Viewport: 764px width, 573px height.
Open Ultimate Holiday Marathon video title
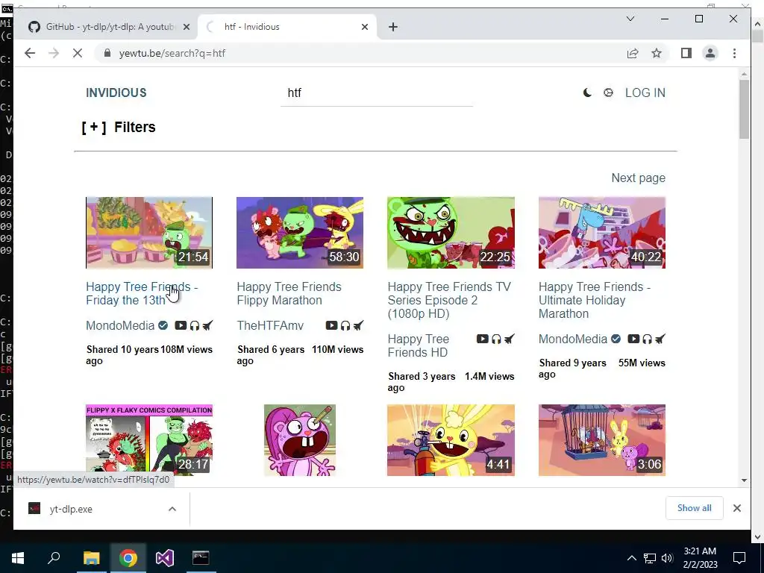pyautogui.click(x=595, y=300)
